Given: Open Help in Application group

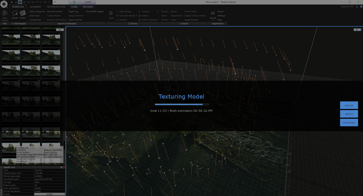Looking at the screenshot, I should (220, 20).
